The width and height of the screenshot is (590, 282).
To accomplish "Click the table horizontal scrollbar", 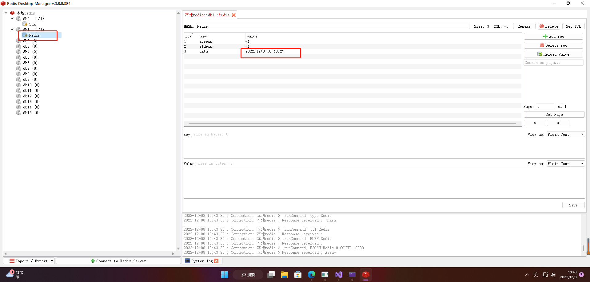I will coord(353,124).
